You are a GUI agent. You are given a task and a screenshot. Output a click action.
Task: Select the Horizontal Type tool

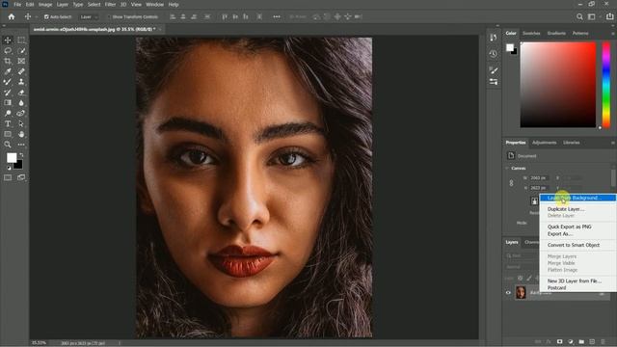[x=8, y=123]
